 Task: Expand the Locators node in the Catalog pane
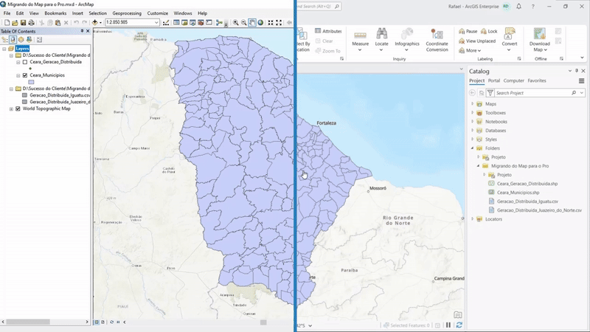click(473, 218)
